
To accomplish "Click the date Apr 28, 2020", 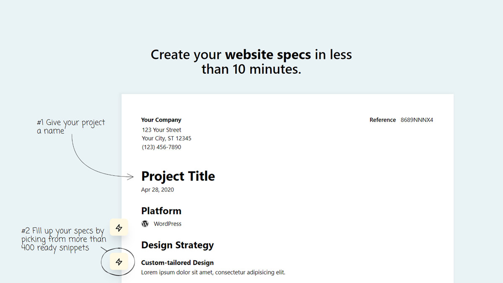I will pos(158,190).
